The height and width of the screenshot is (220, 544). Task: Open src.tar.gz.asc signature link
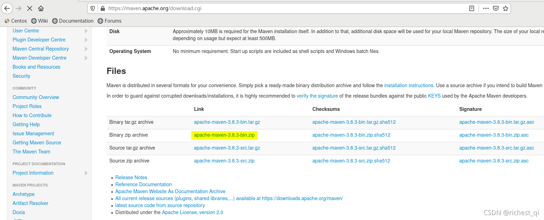pos(497,148)
